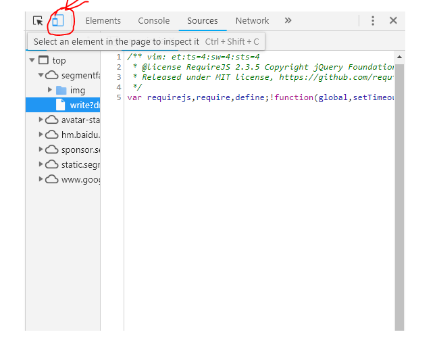This screenshot has height=351, width=437.
Task: Switch to the Console tab
Action: pos(153,21)
